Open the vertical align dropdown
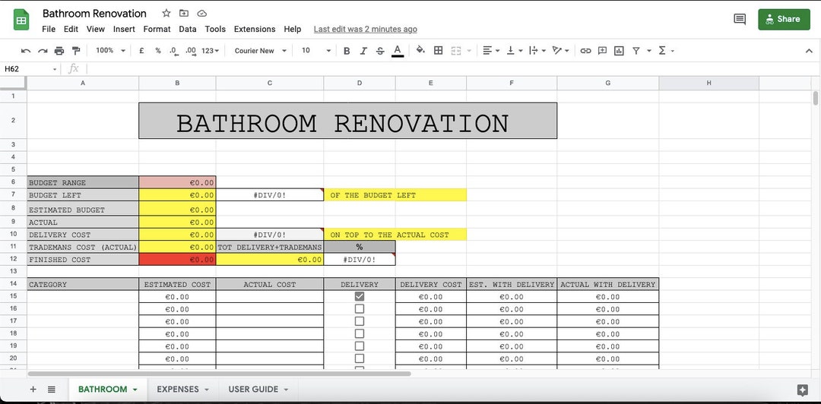The height and width of the screenshot is (404, 821). pos(514,51)
